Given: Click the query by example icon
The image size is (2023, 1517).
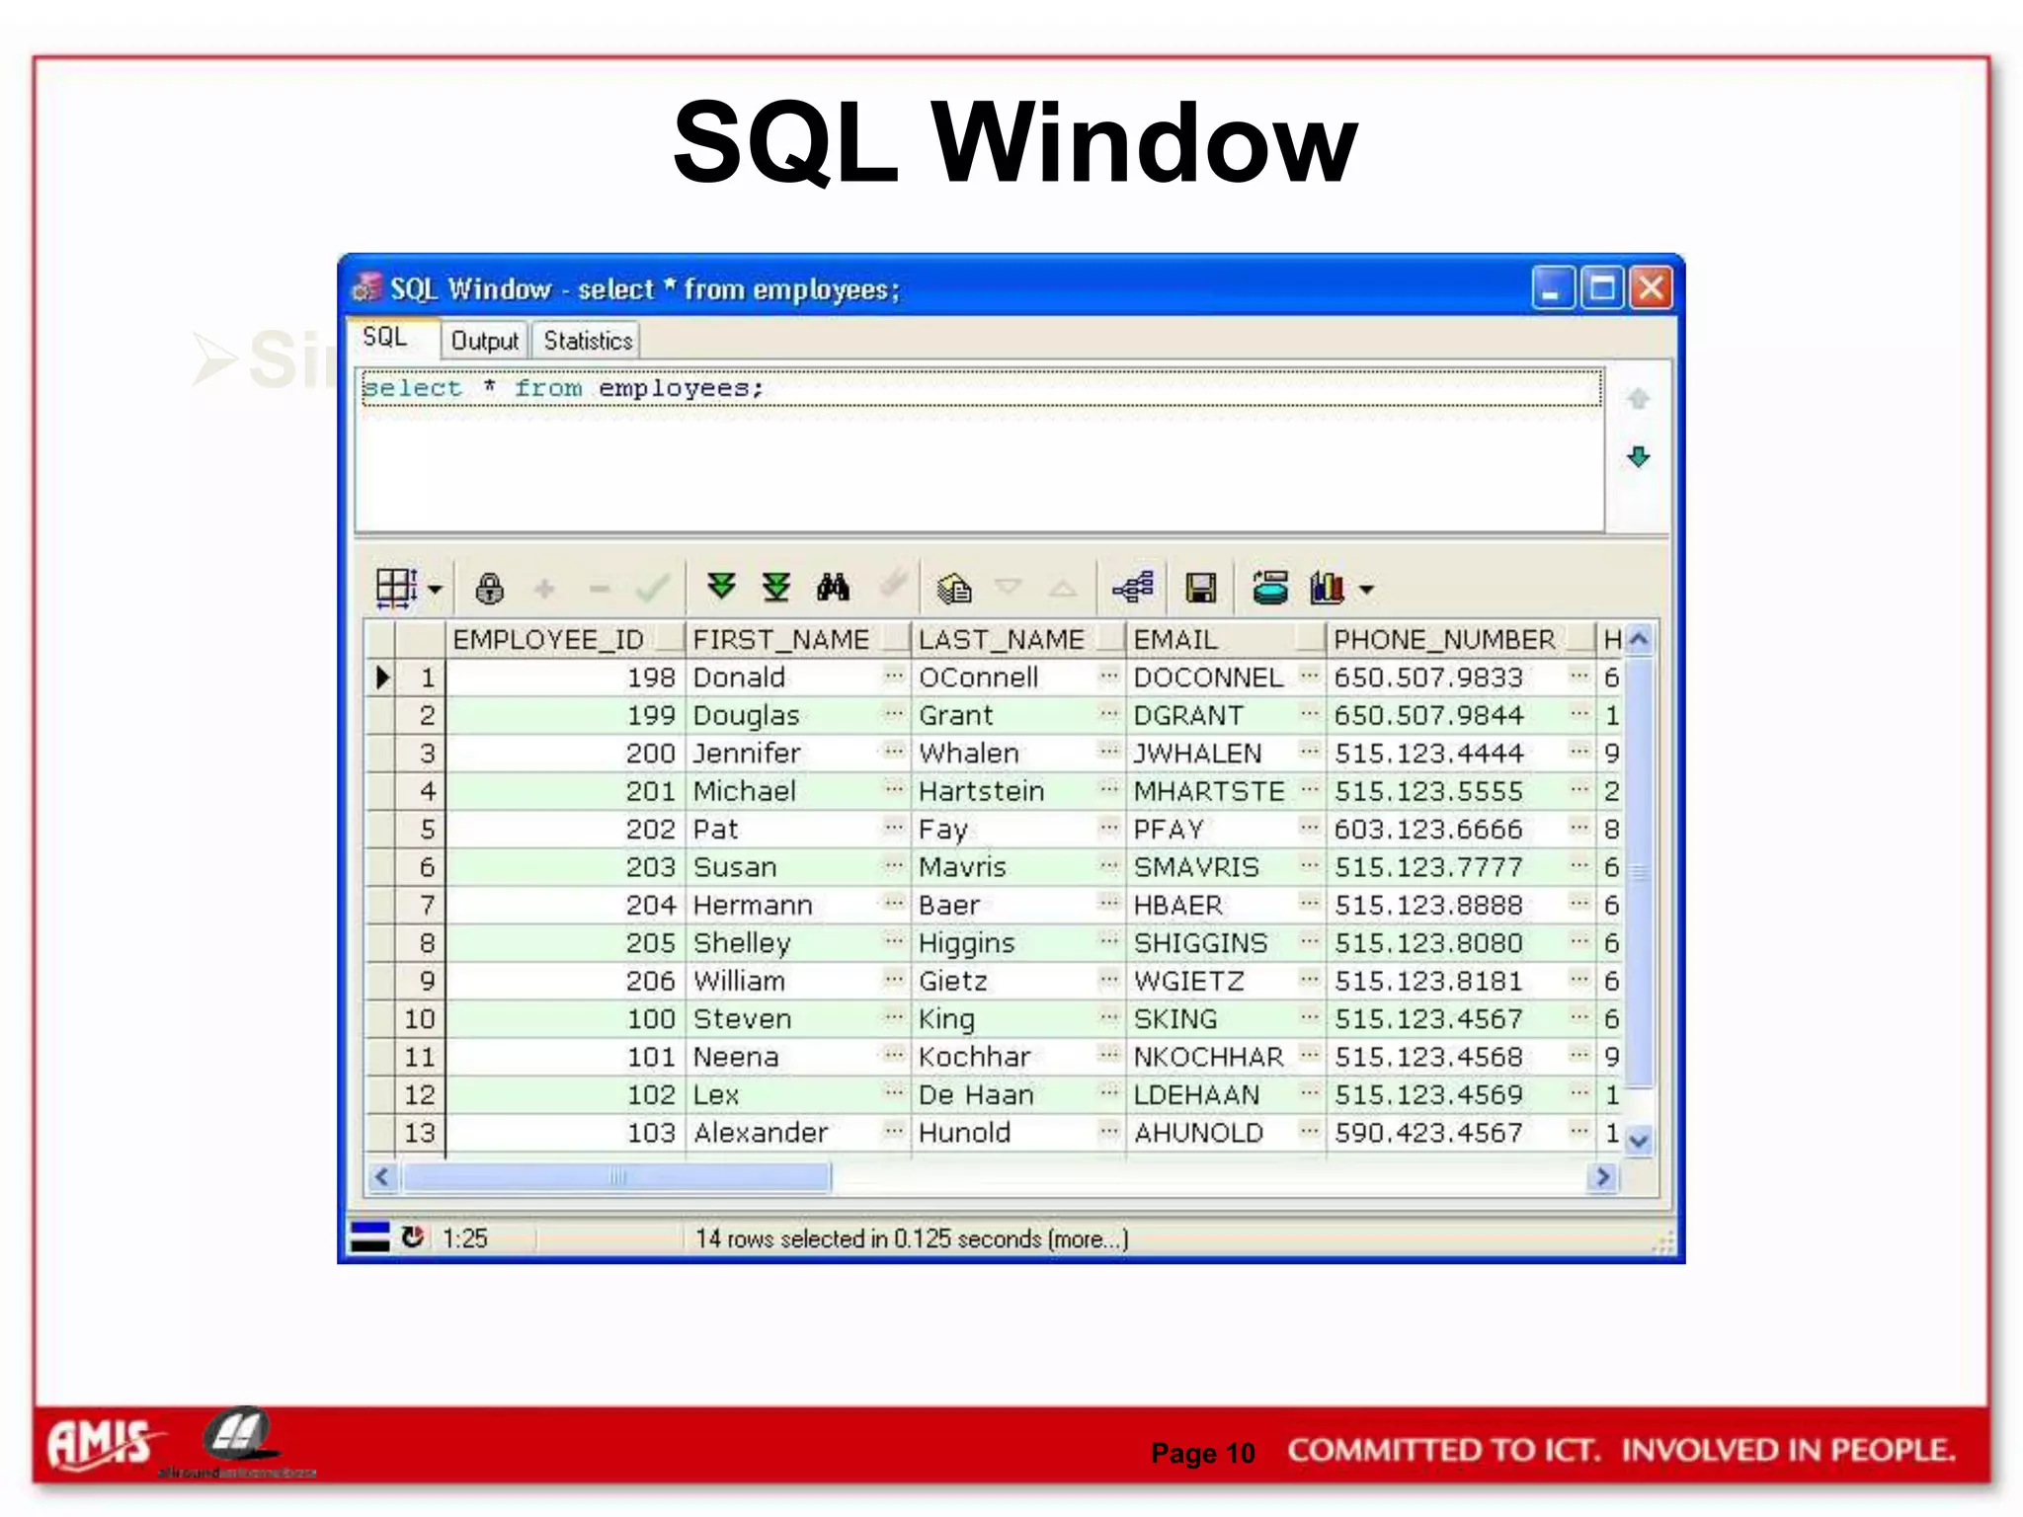Looking at the screenshot, I should tap(954, 589).
